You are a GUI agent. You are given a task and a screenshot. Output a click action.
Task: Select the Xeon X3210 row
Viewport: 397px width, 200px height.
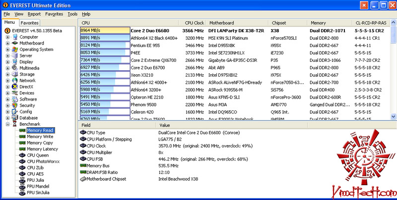235,75
